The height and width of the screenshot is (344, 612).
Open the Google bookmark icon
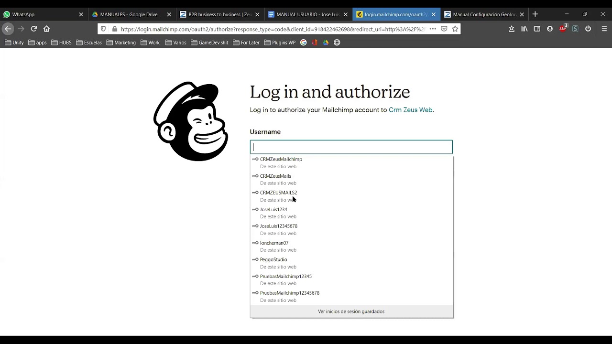(x=304, y=43)
